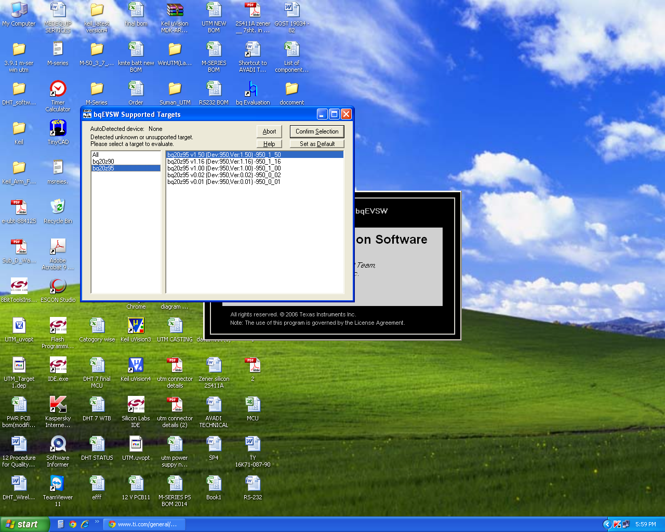Click the taskbar clock showing 5:59 PM
This screenshot has width=665, height=532.
click(645, 524)
